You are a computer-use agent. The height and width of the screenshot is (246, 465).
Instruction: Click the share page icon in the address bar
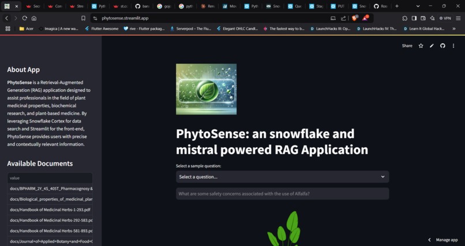click(x=343, y=18)
